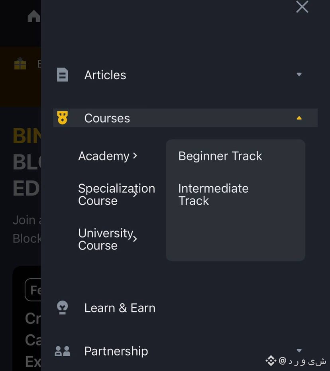Click the chevron beside University Course
The height and width of the screenshot is (371, 330).
pyautogui.click(x=135, y=239)
